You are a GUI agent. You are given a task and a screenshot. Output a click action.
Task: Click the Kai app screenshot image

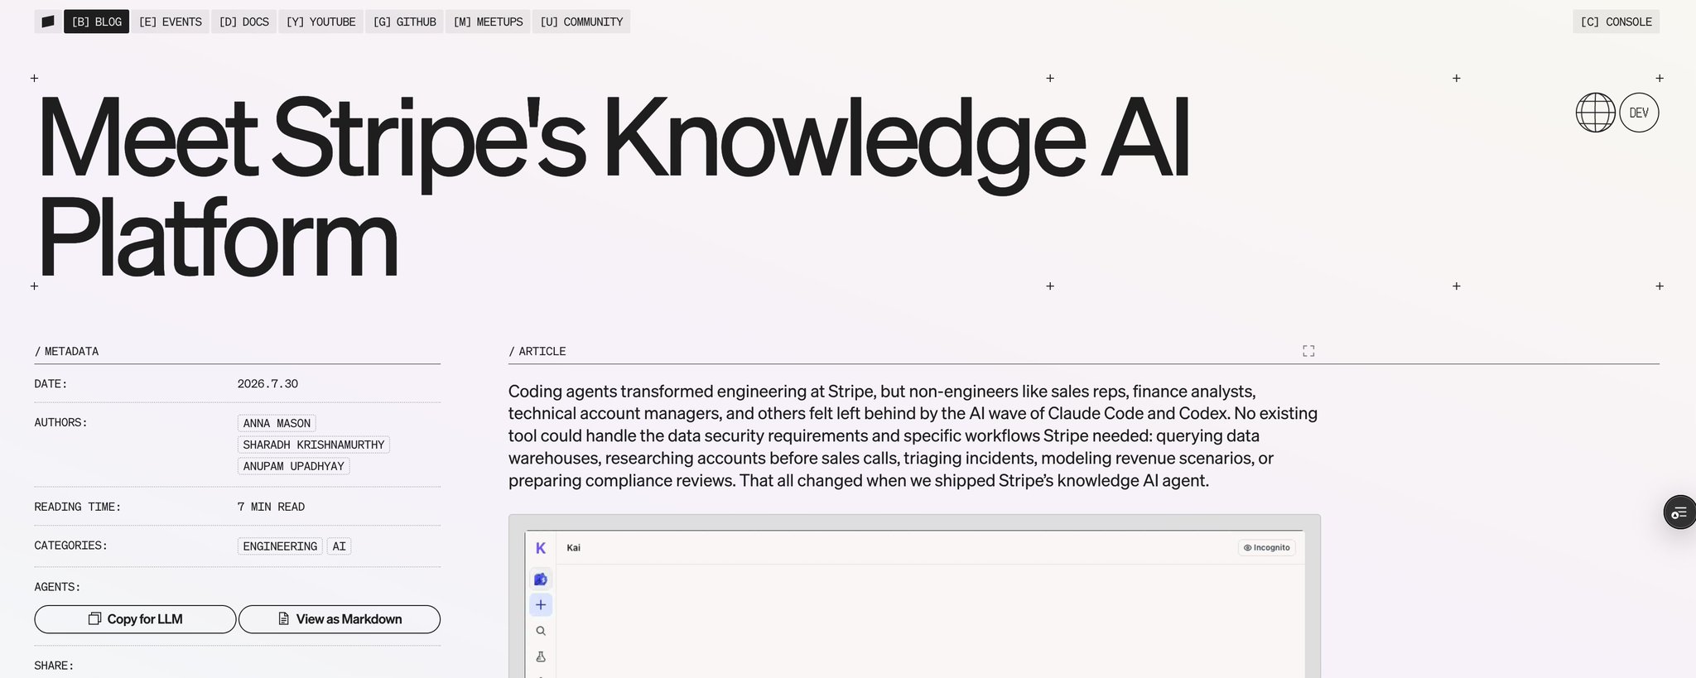(x=914, y=596)
